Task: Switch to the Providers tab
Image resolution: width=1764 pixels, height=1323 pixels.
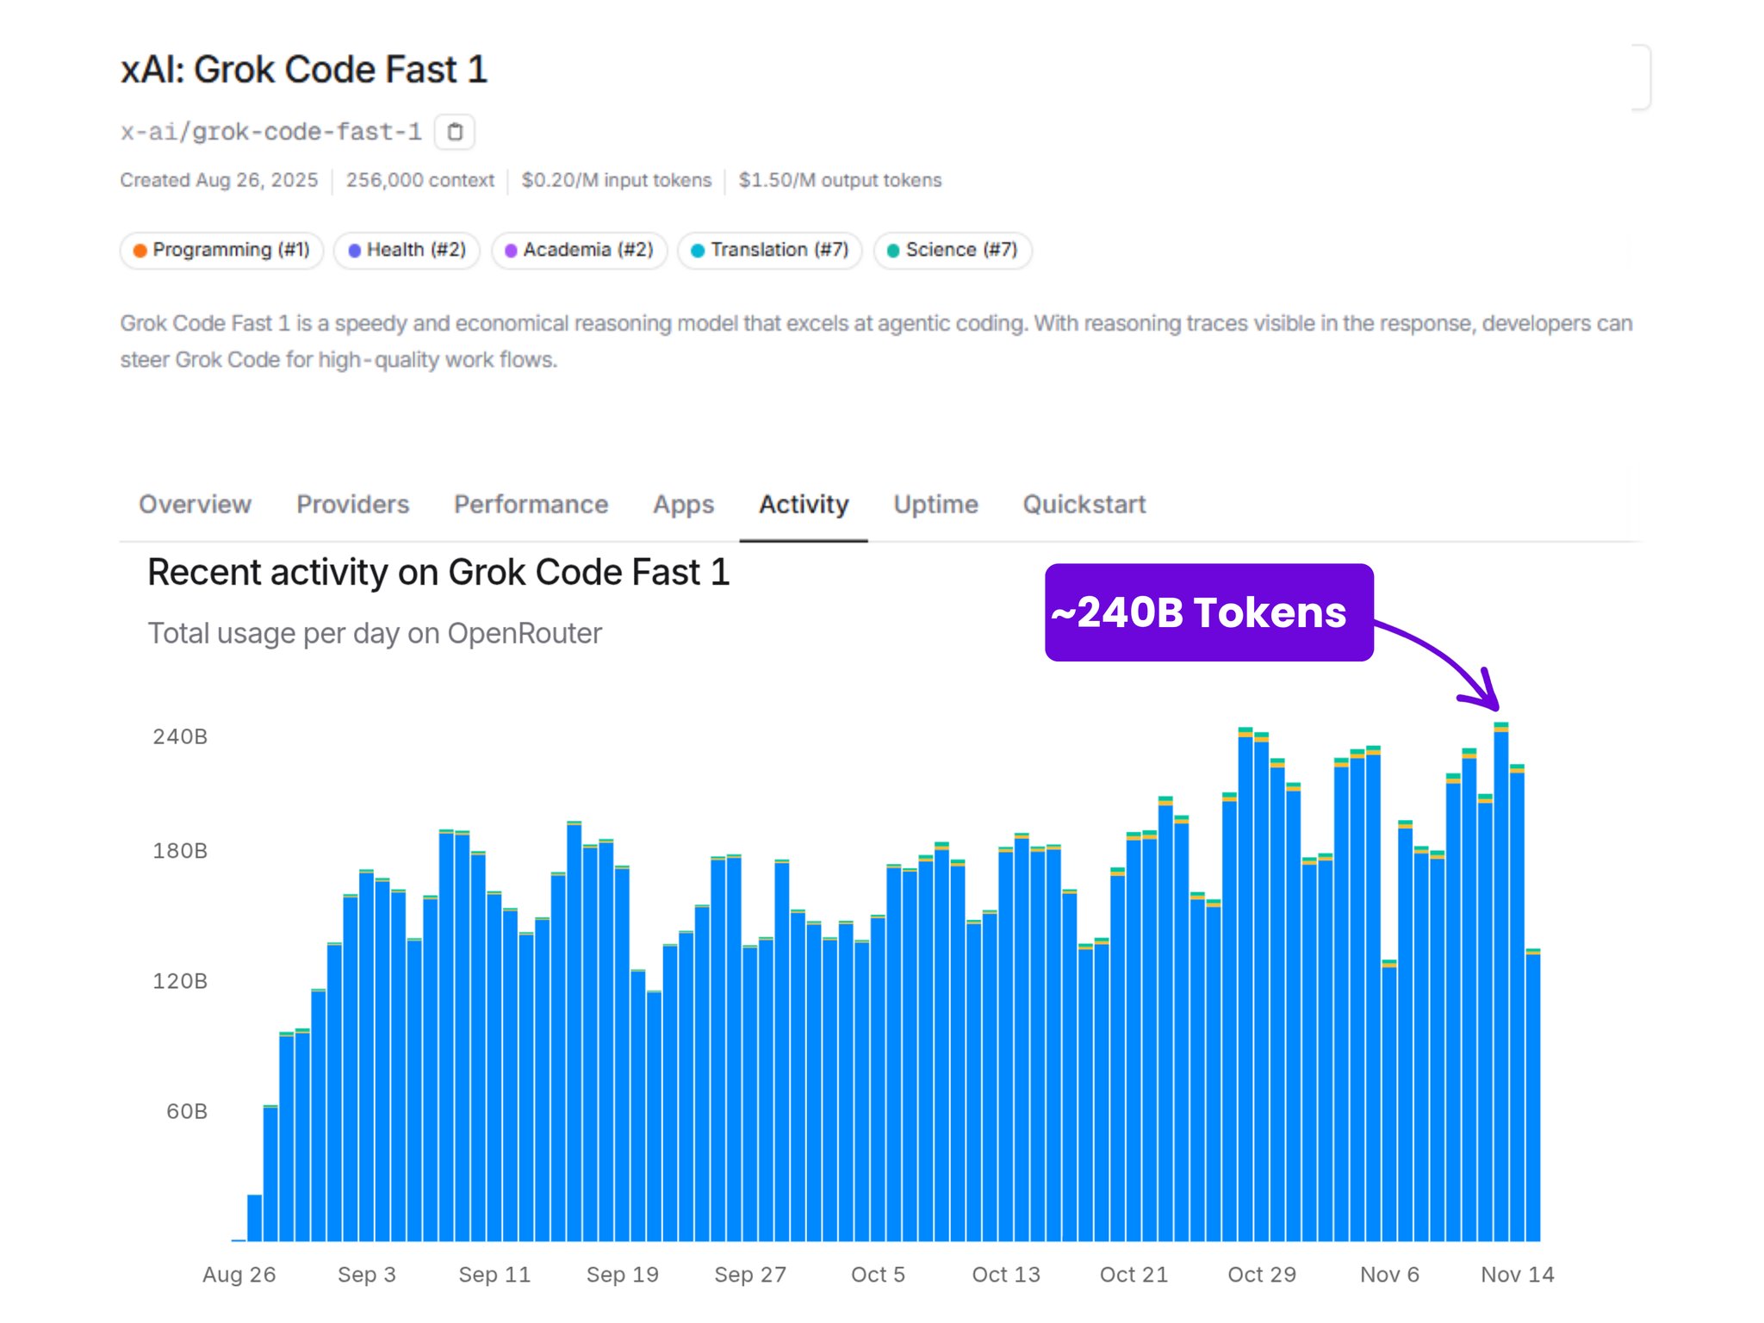Action: point(352,505)
